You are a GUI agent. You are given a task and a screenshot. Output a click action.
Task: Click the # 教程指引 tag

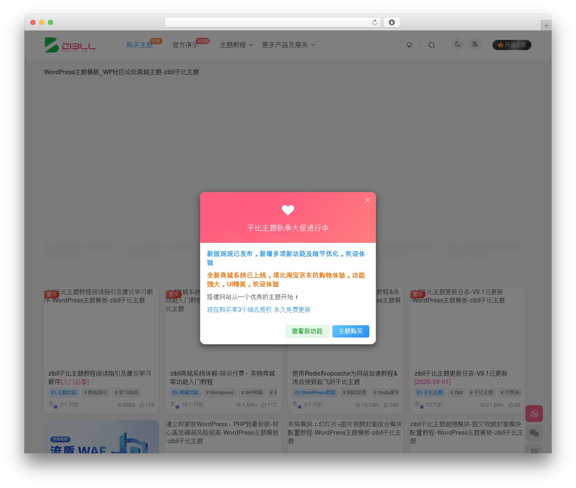coord(95,393)
